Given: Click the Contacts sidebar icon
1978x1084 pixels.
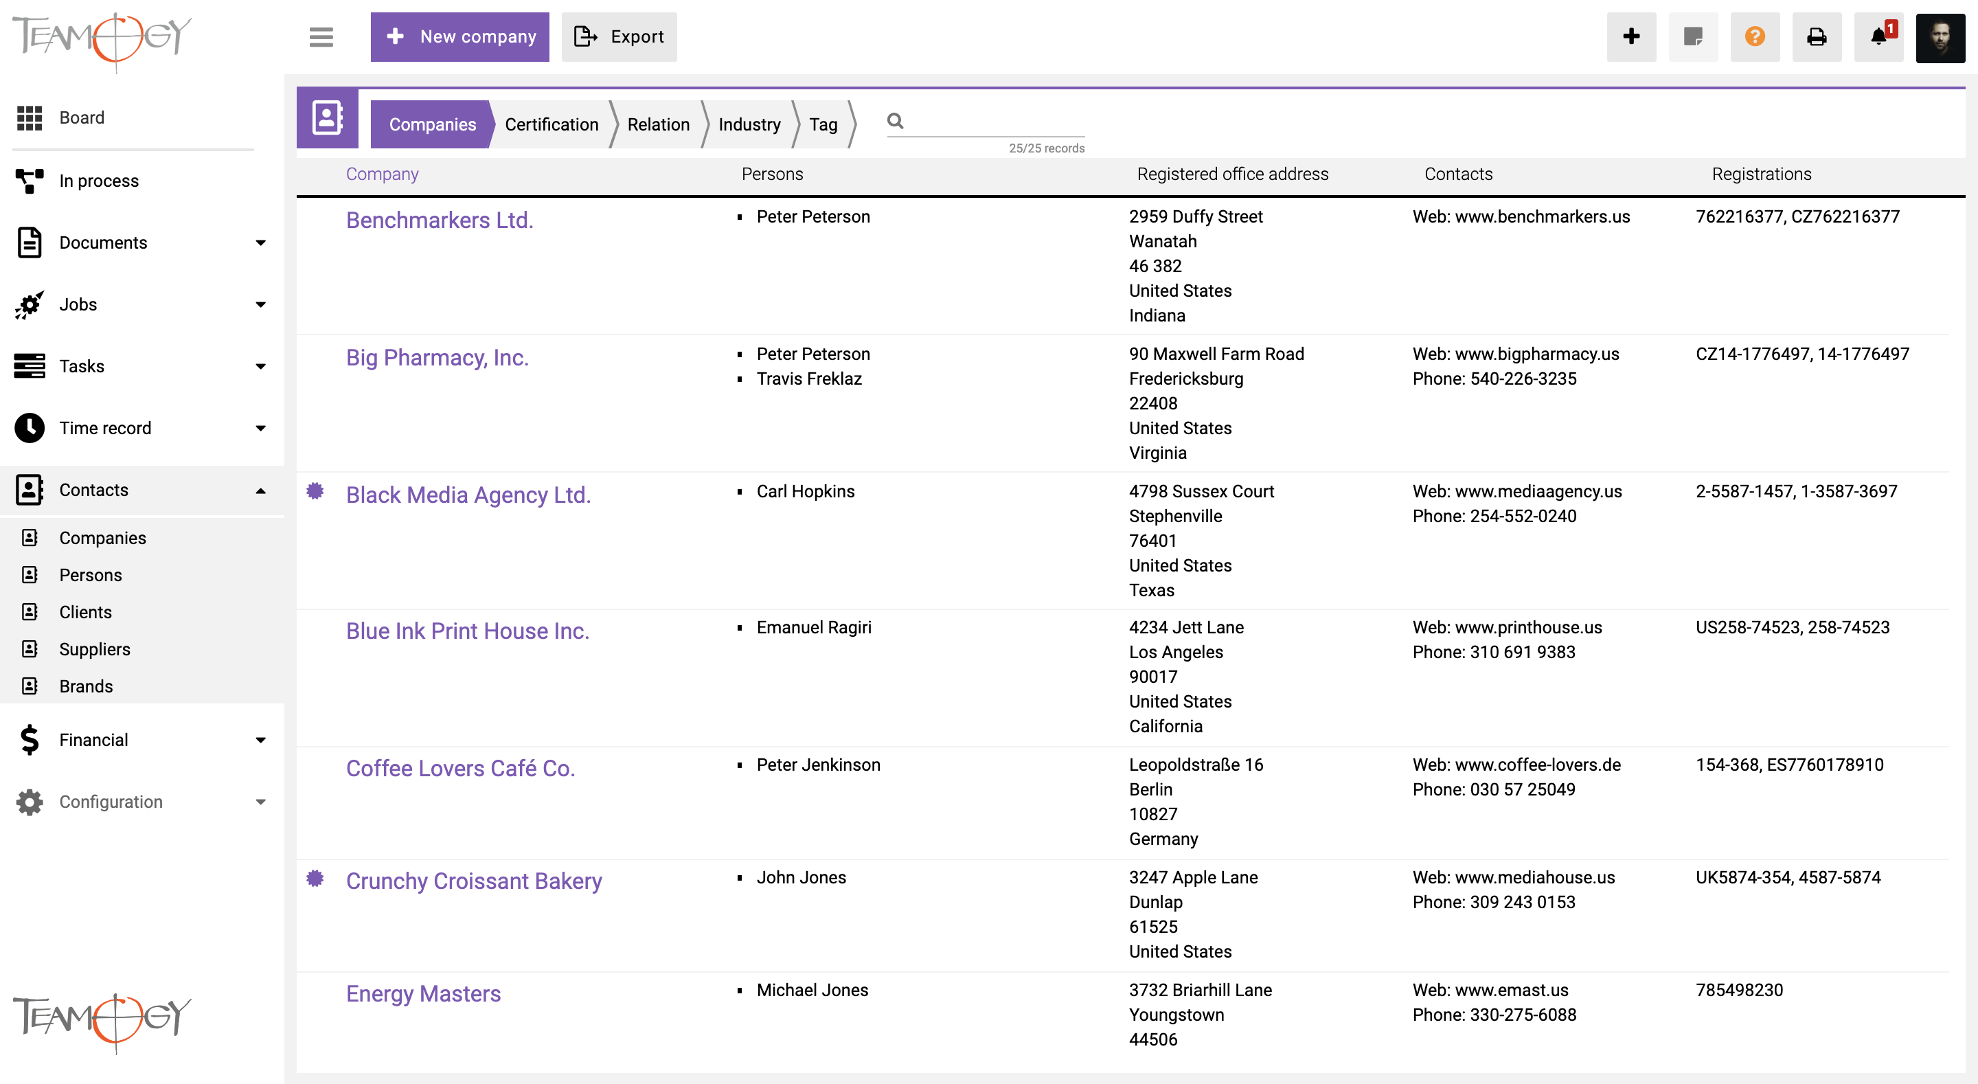Looking at the screenshot, I should 29,489.
